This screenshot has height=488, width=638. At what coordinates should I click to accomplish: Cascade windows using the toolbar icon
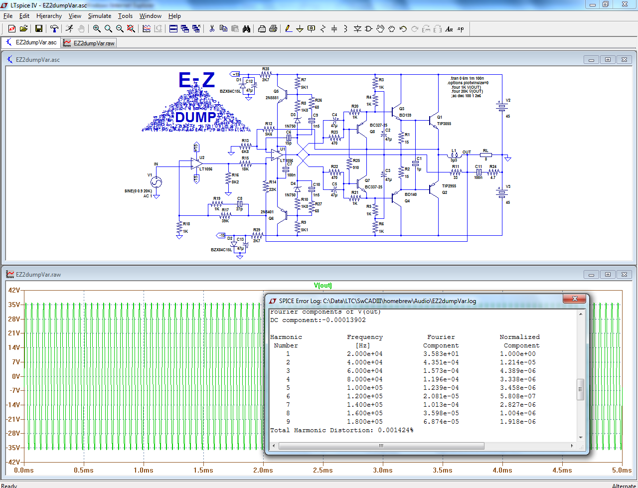[x=185, y=29]
